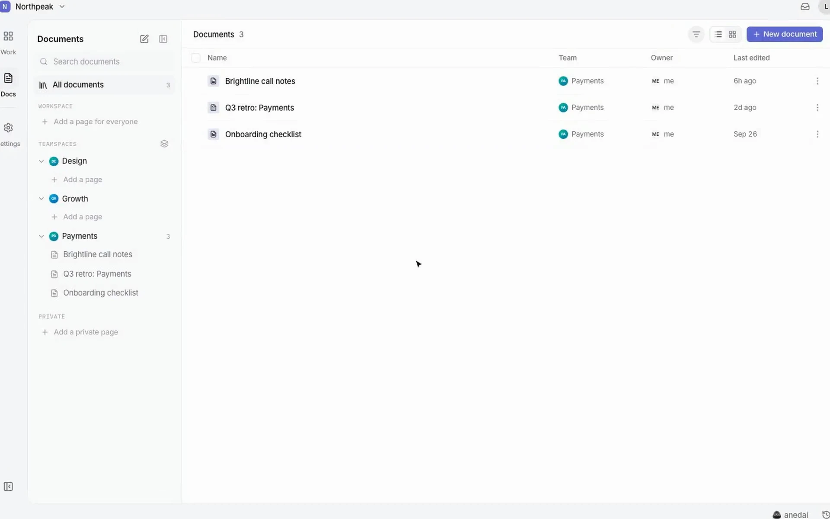Image resolution: width=830 pixels, height=519 pixels.
Task: Open Q3 retro: Payments in sidebar tree
Action: pyautogui.click(x=97, y=274)
